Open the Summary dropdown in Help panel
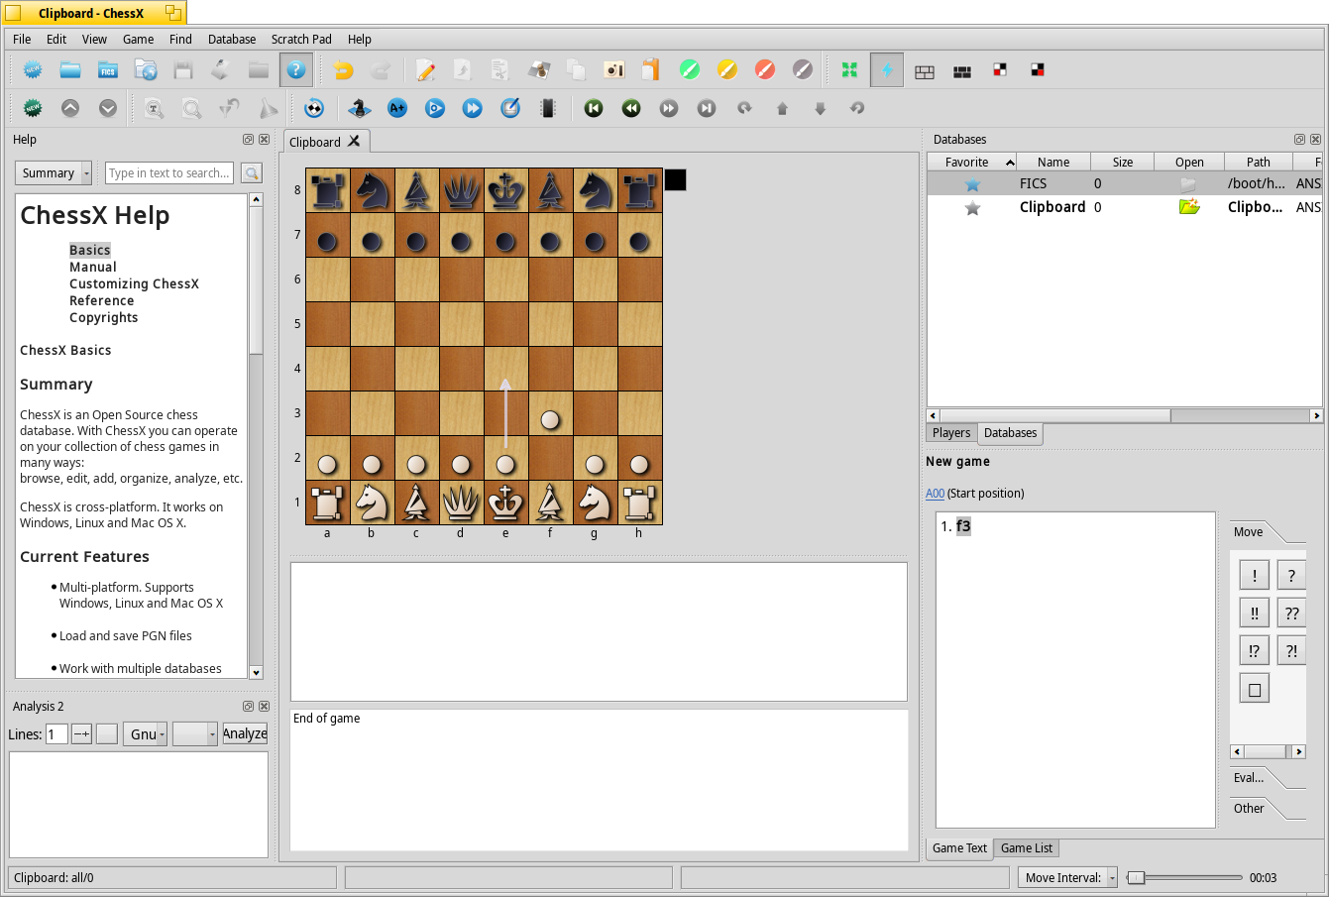 click(54, 173)
